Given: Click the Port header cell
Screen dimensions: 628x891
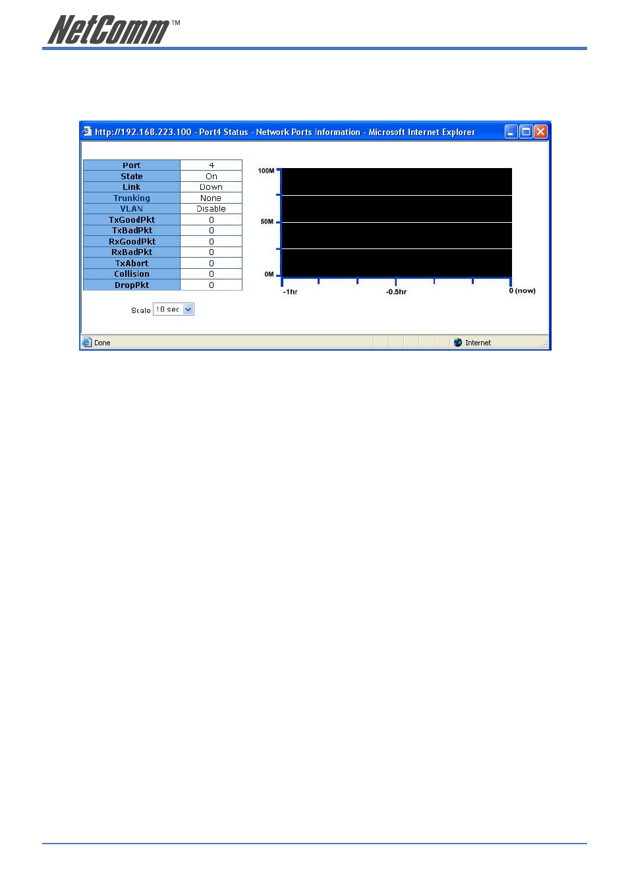Looking at the screenshot, I should 132,165.
